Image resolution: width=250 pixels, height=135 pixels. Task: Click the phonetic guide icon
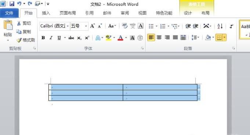click(x=133, y=26)
